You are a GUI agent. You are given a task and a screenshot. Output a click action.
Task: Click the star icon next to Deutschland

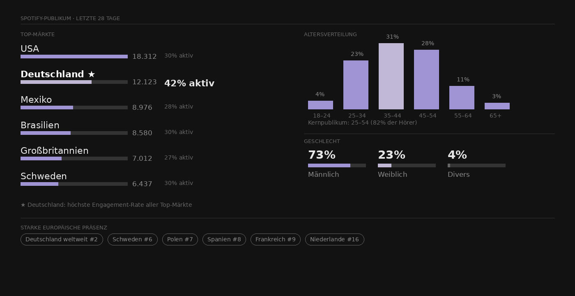91,74
